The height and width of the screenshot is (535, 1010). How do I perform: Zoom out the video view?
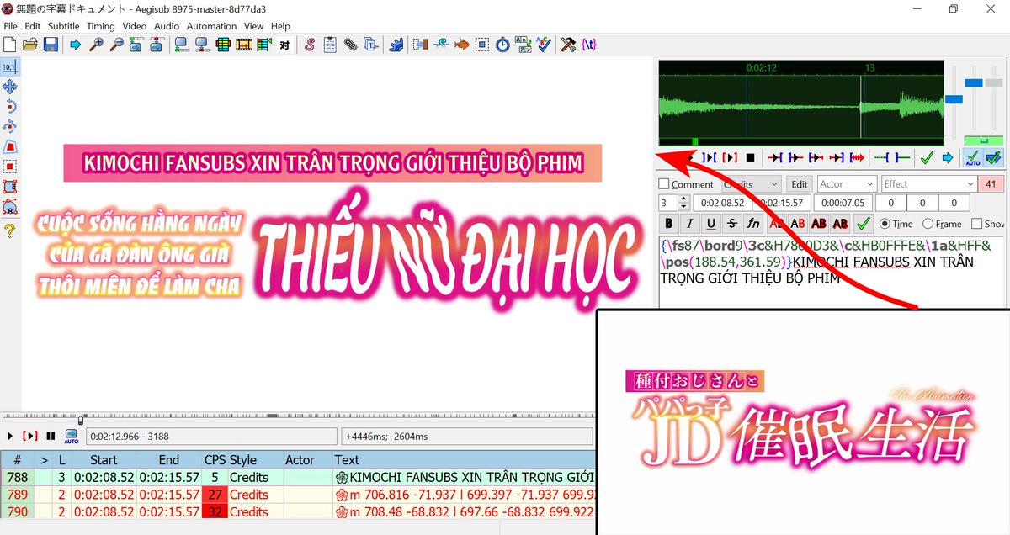pos(115,44)
